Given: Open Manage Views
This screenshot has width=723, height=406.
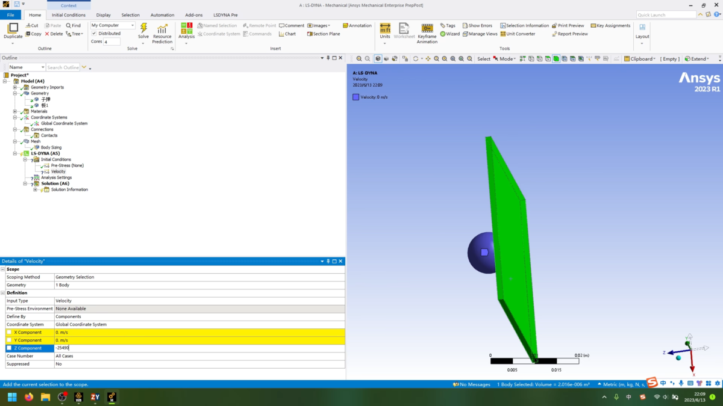Looking at the screenshot, I should coord(480,34).
